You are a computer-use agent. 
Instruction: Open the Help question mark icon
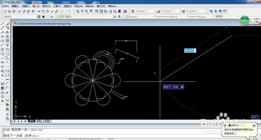pos(125,11)
